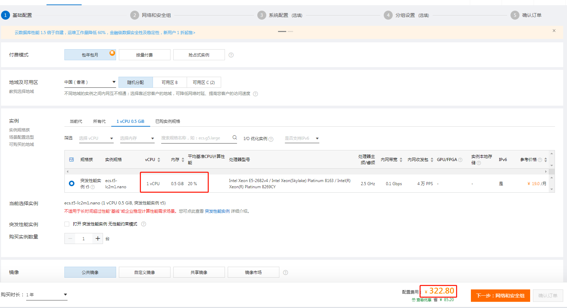Click help icon beside 镜像市场

tap(286, 273)
